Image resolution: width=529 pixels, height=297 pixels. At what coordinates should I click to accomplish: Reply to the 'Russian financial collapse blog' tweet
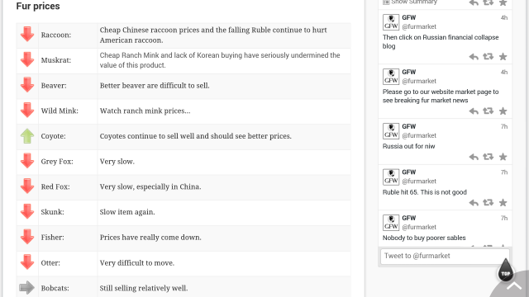(474, 57)
